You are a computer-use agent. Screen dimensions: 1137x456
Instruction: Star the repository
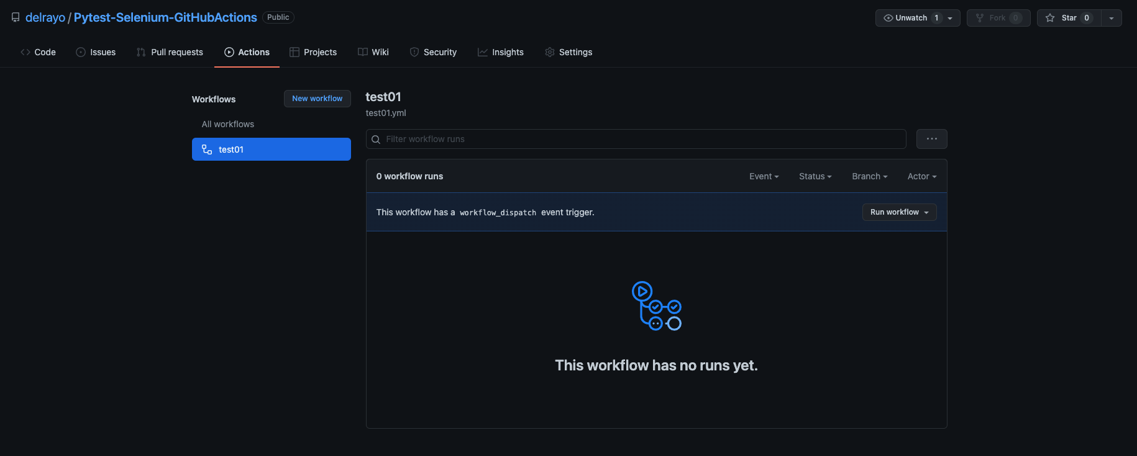pyautogui.click(x=1069, y=18)
